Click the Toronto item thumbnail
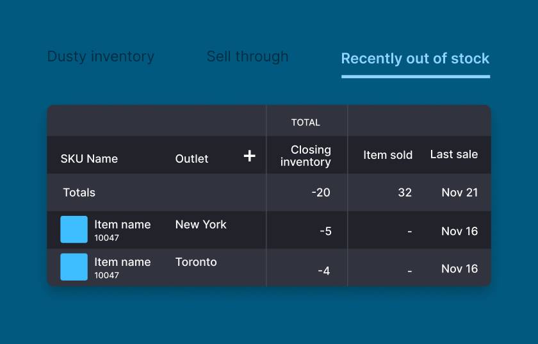Screen dimensions: 538x344 click(x=74, y=267)
